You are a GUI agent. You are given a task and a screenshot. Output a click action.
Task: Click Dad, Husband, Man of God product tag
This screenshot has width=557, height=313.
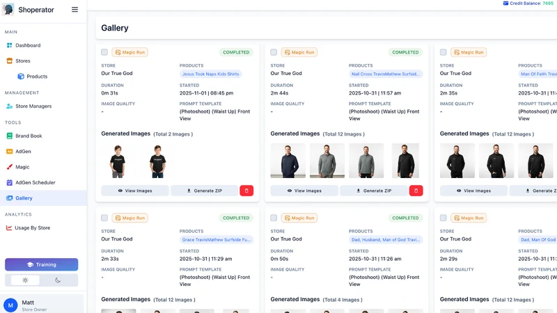point(386,239)
